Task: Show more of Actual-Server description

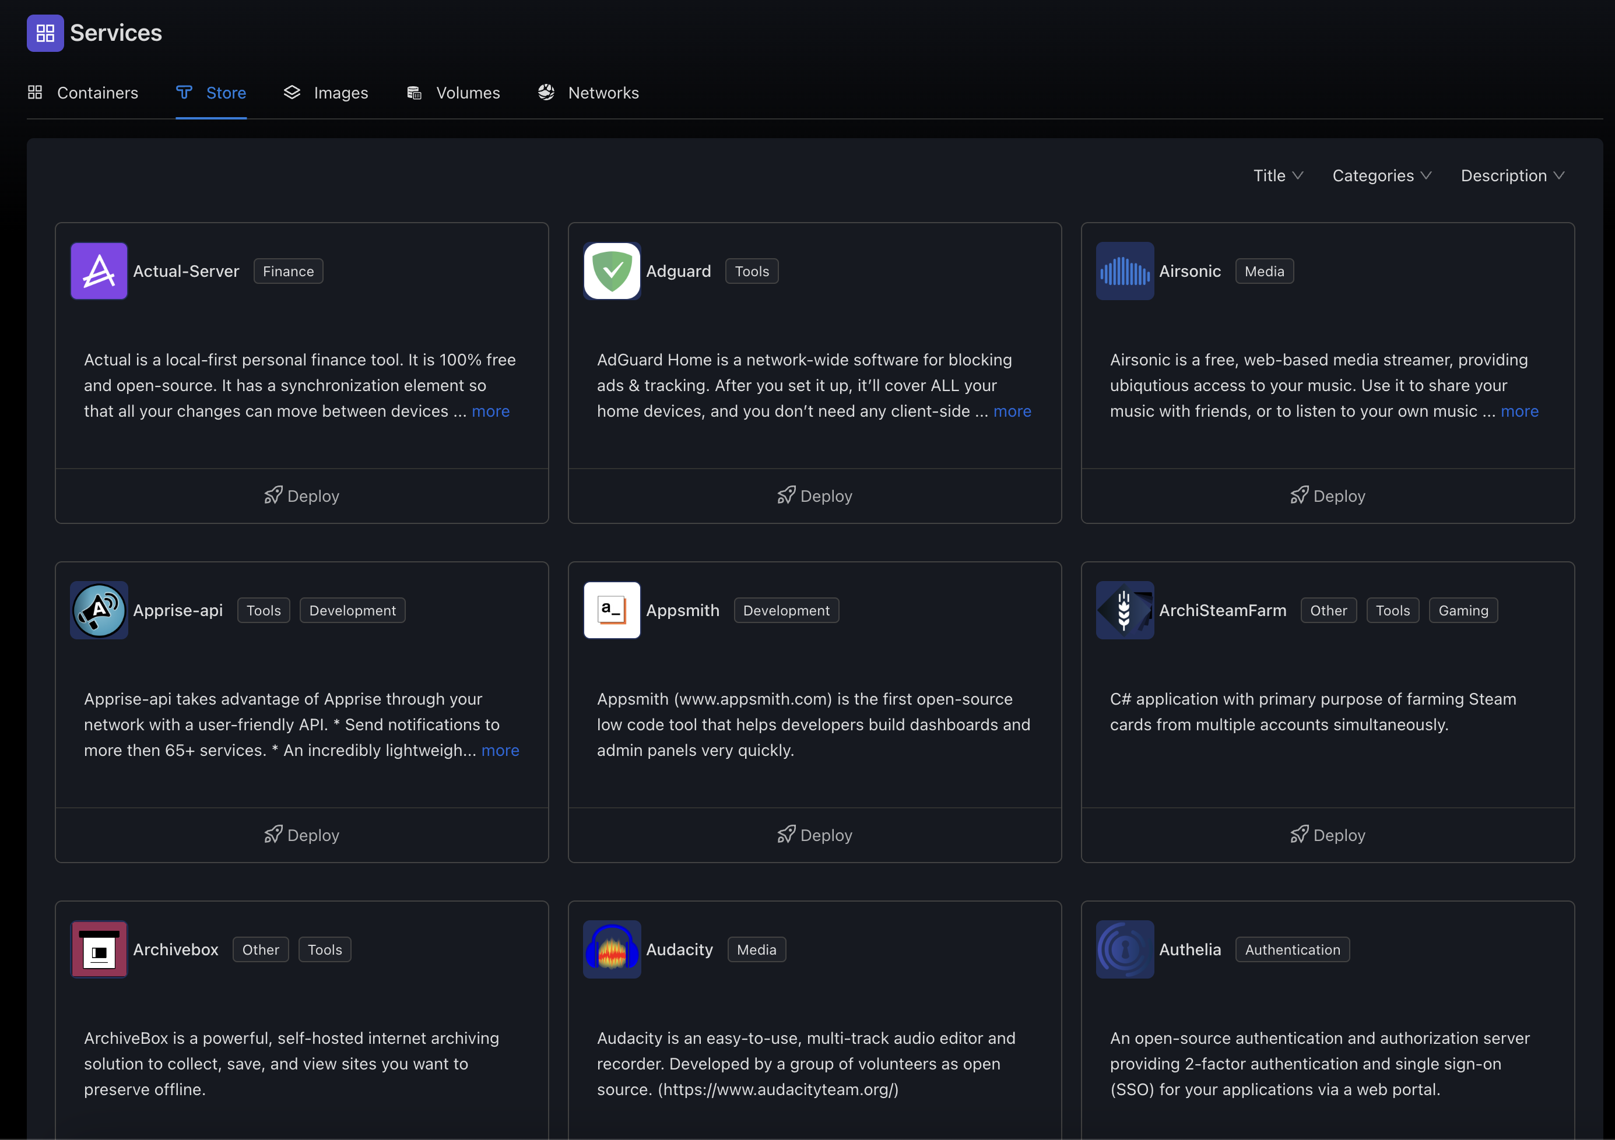Action: [x=490, y=411]
